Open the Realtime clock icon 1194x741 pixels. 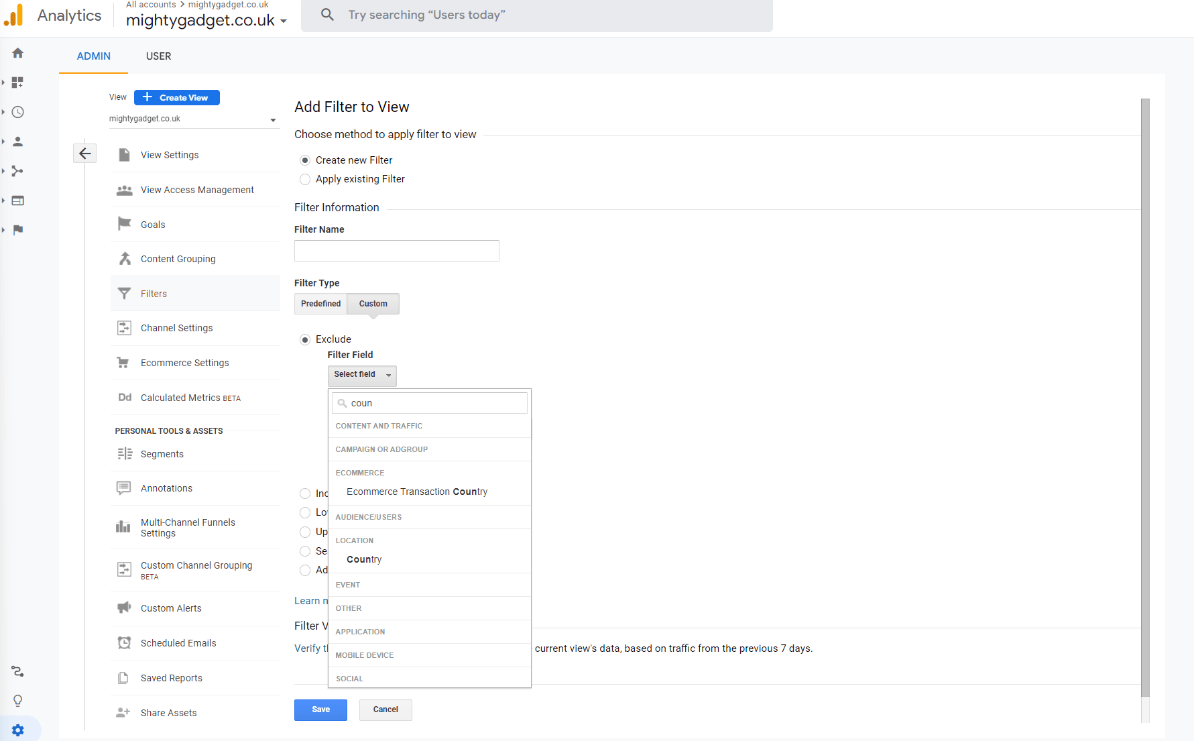(18, 112)
